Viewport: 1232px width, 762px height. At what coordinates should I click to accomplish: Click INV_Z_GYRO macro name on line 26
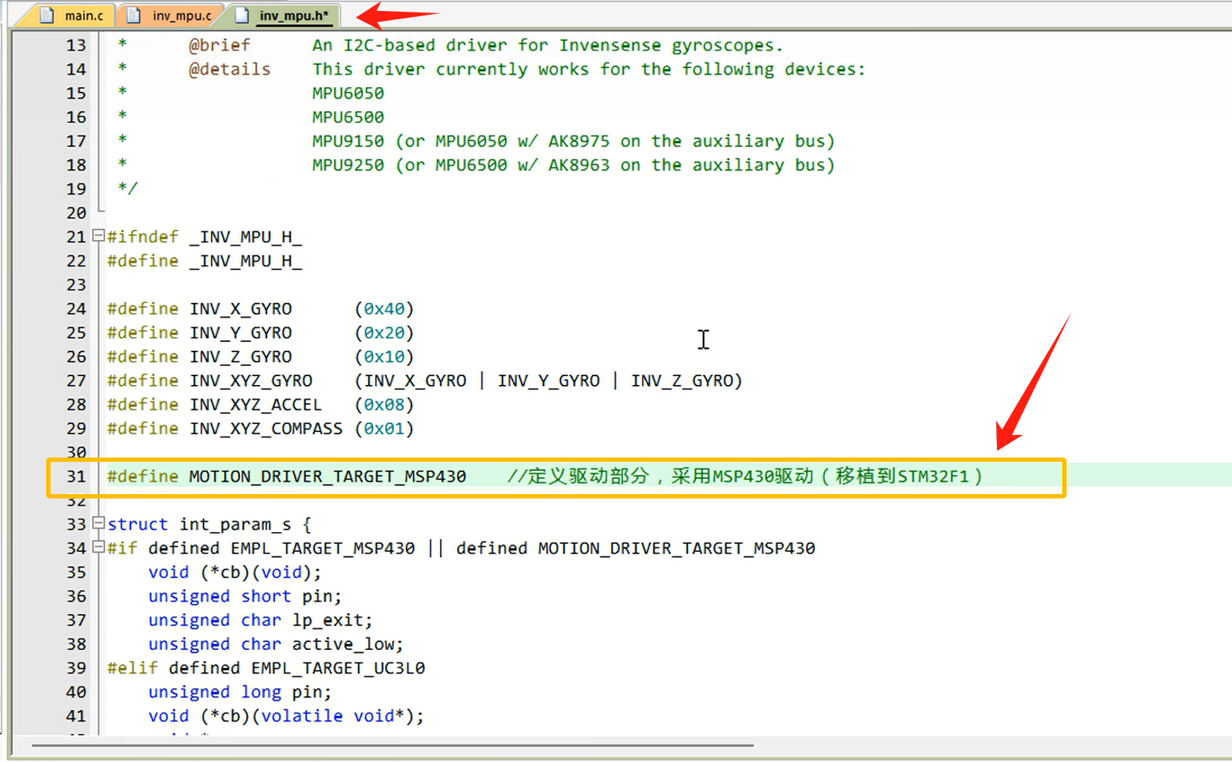[241, 356]
